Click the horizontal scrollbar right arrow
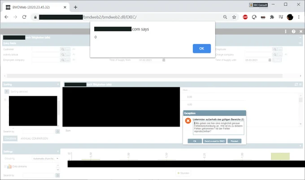The image size is (305, 180). tap(301, 76)
